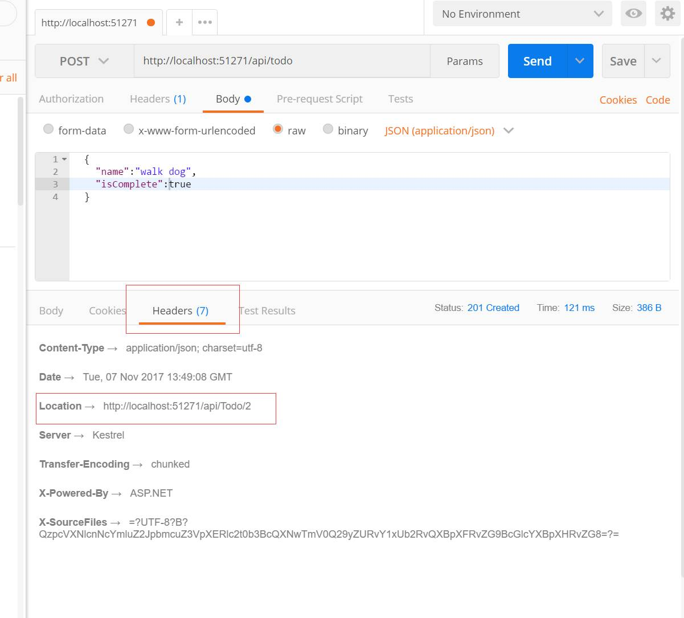The image size is (684, 618).
Task: Send the POST request
Action: point(538,61)
